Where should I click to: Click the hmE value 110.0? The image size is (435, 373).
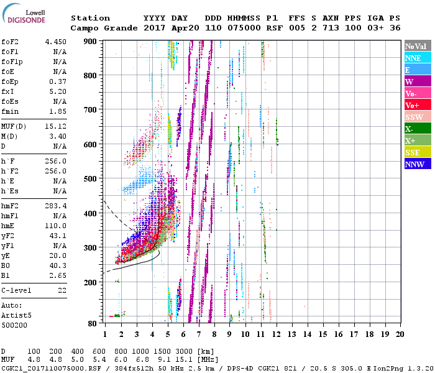(56, 226)
